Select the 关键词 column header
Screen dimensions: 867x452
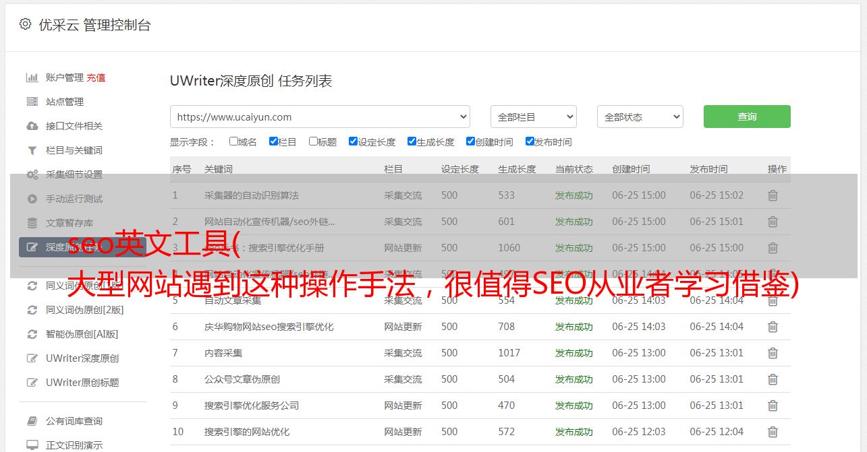point(219,170)
